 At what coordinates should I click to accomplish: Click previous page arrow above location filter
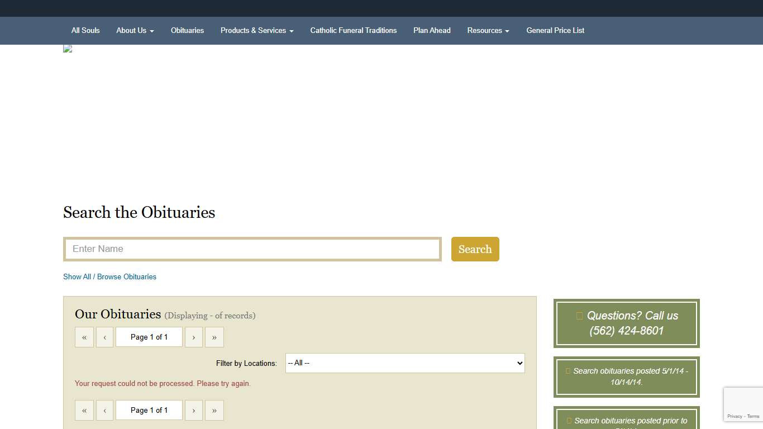coord(104,337)
